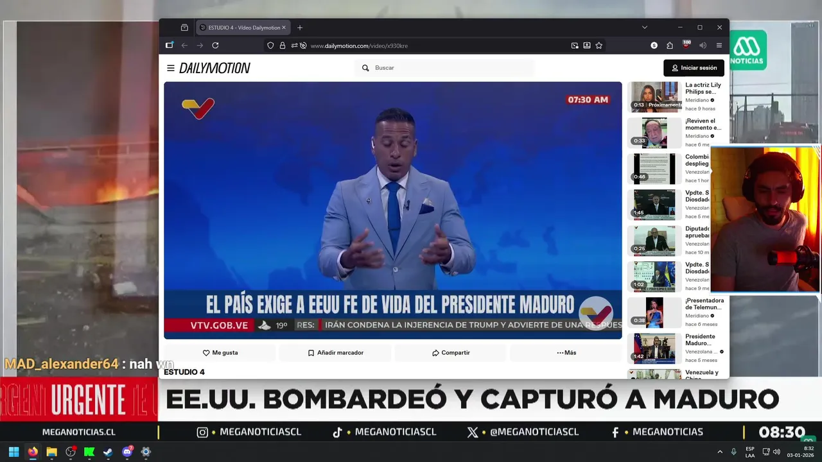
Task: Mute tab via speaker toolbar icon
Action: (x=703, y=46)
